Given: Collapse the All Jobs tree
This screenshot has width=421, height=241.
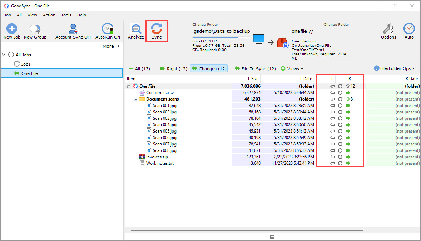Looking at the screenshot, I should 4,55.
